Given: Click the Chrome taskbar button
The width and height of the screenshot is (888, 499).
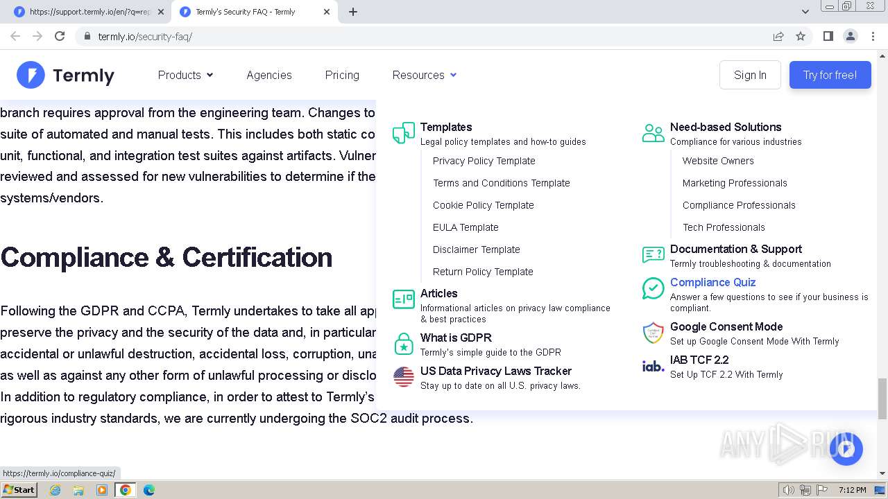Looking at the screenshot, I should coord(126,490).
